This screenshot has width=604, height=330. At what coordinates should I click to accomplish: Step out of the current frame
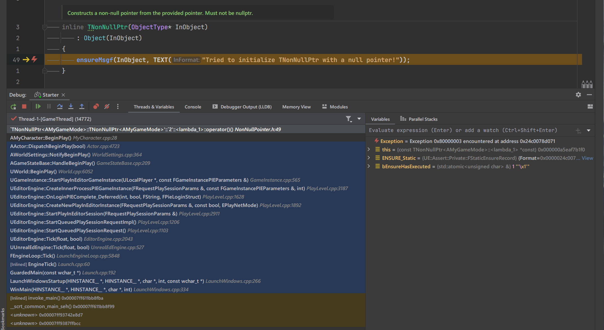tap(82, 107)
